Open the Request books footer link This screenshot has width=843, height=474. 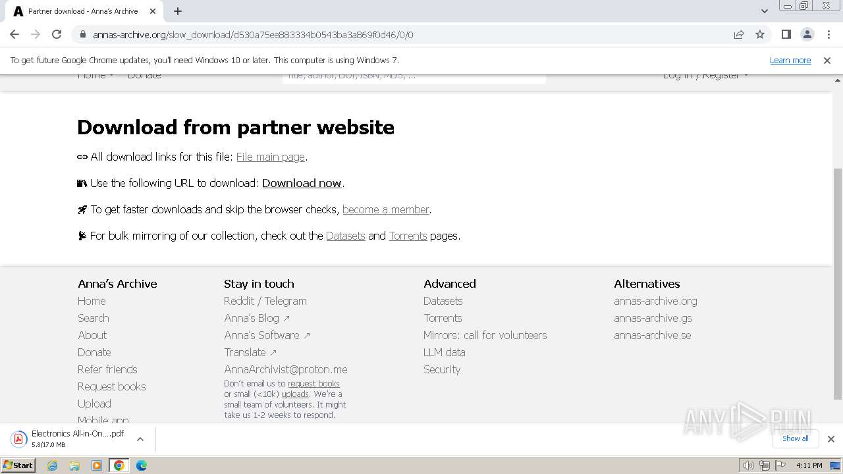click(x=112, y=386)
